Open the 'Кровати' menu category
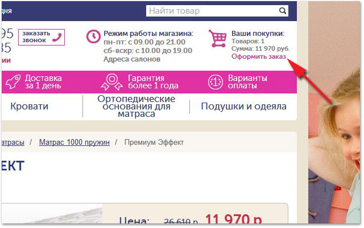The width and height of the screenshot is (364, 228). (x=30, y=107)
